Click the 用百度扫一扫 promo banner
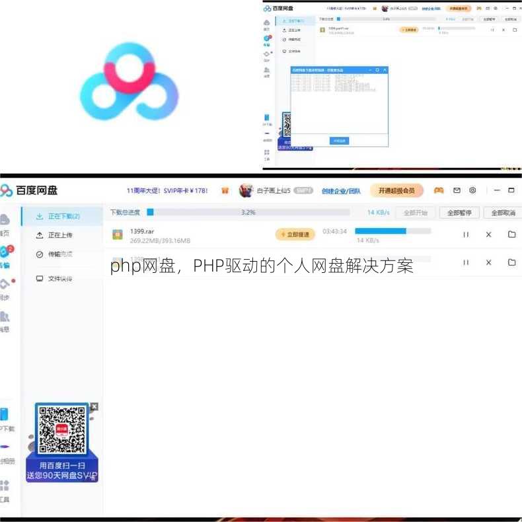This screenshot has height=522, width=522. tap(62, 470)
